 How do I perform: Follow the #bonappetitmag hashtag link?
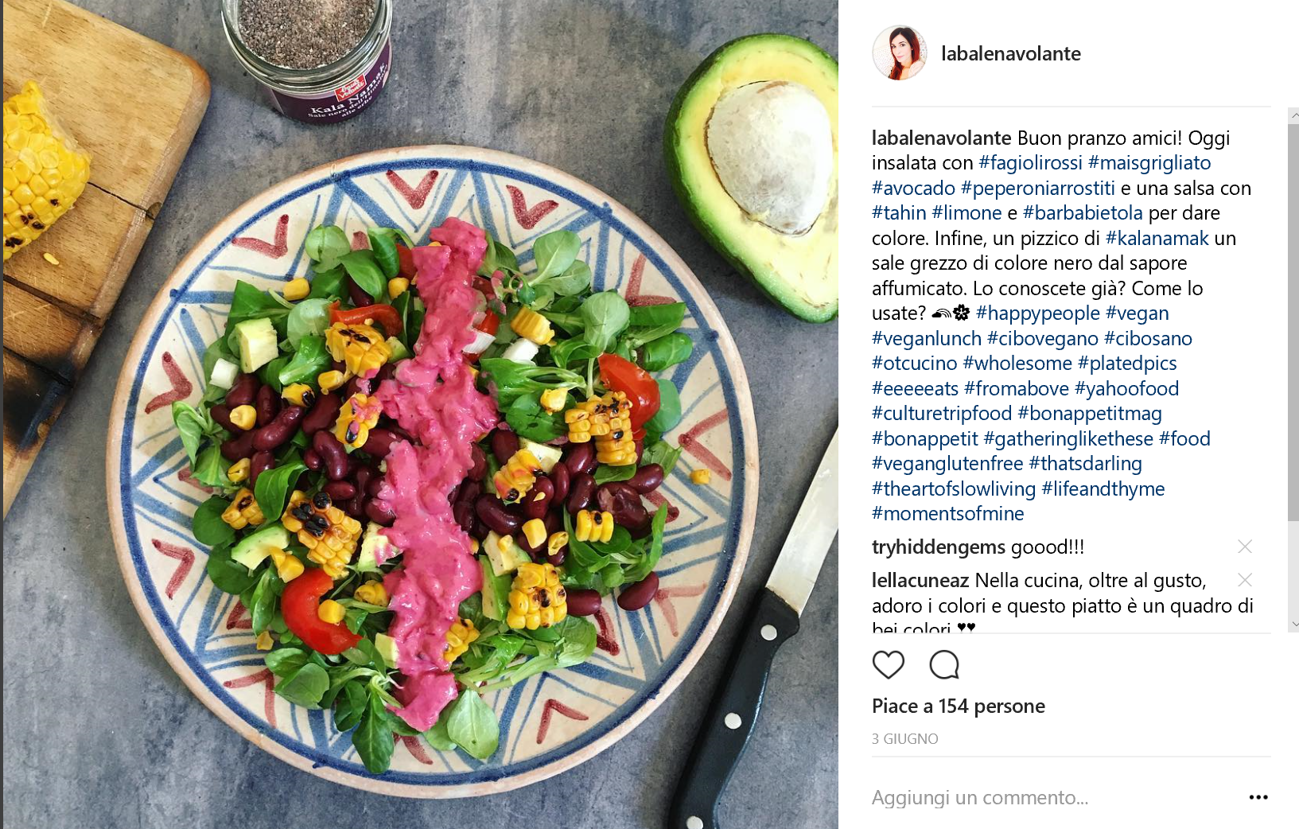pyautogui.click(x=1090, y=414)
